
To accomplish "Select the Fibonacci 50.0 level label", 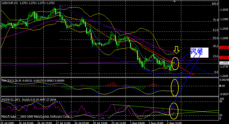I will coord(216,38).
